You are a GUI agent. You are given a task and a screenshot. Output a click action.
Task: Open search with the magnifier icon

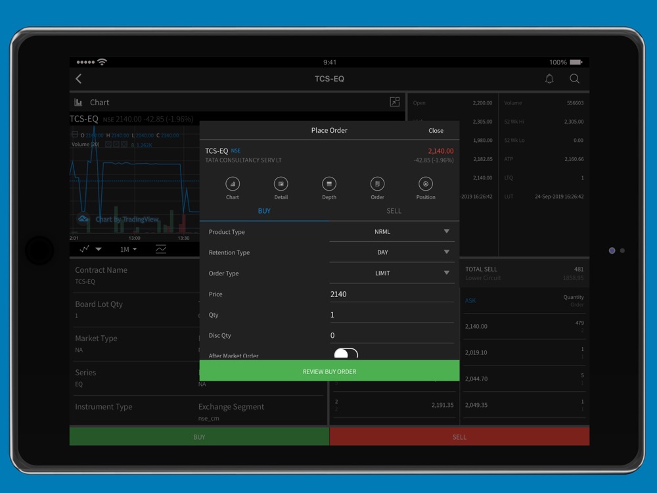(574, 79)
